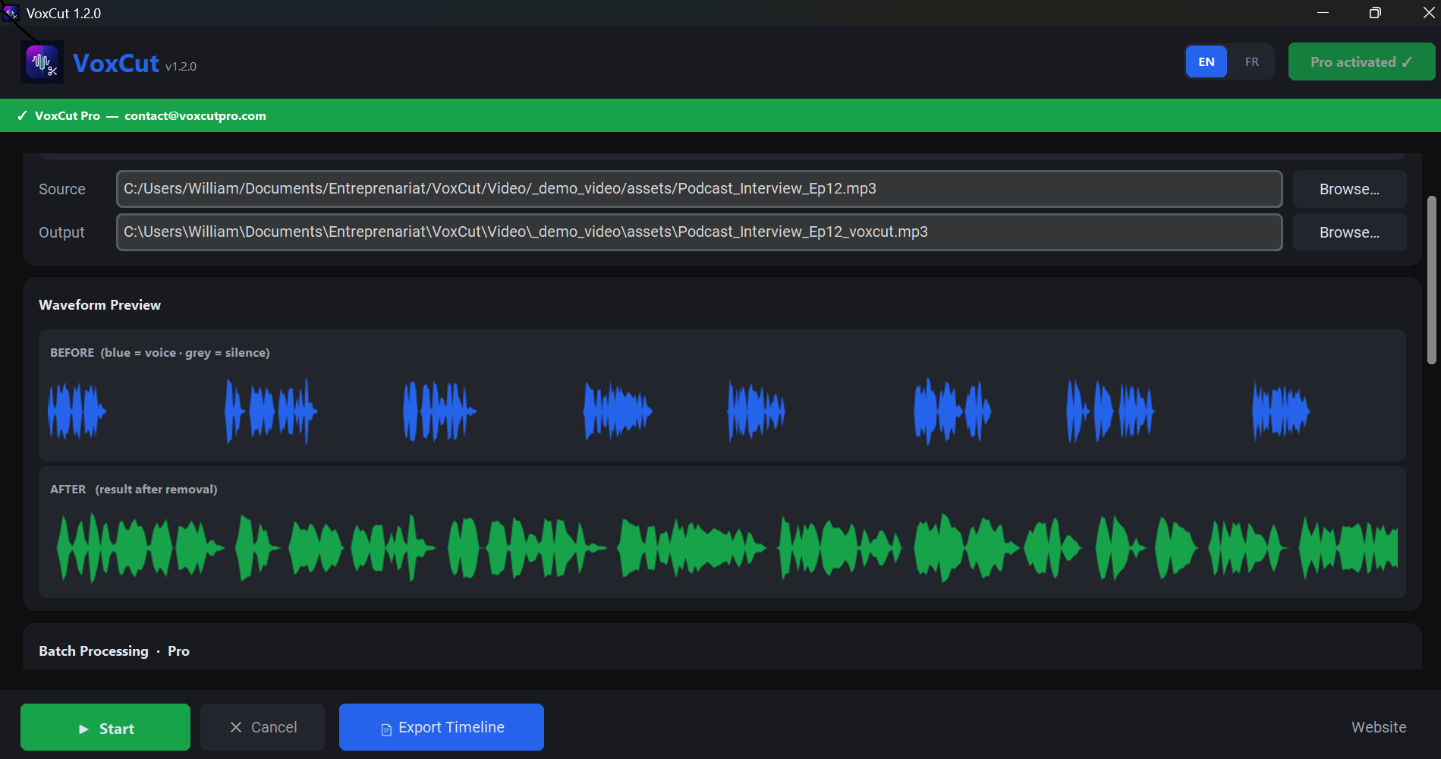Click into the Output file path field
Viewport: 1441px width, 759px height.
[699, 232]
